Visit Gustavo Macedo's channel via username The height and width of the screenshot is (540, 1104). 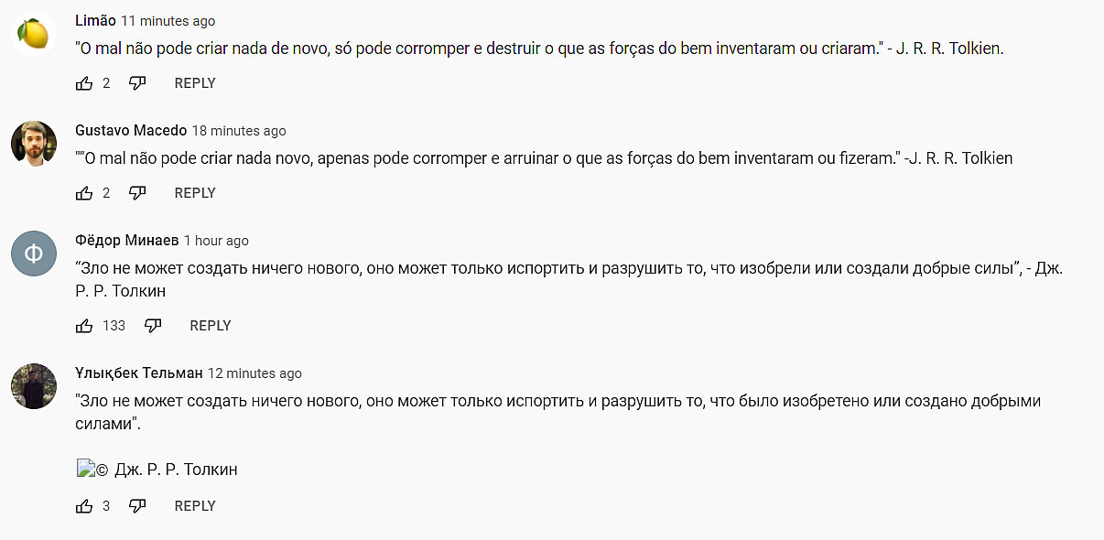(130, 130)
